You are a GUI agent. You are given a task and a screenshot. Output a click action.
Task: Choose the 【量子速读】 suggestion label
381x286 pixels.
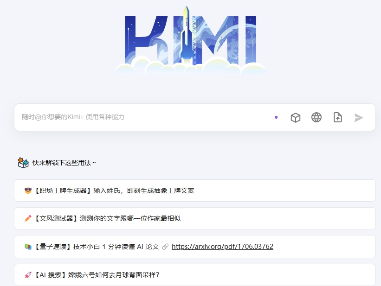click(x=52, y=247)
